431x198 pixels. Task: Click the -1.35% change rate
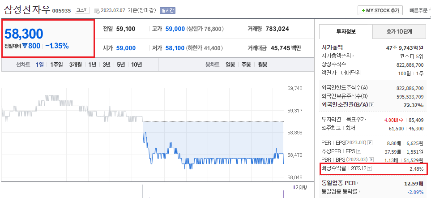[57, 46]
